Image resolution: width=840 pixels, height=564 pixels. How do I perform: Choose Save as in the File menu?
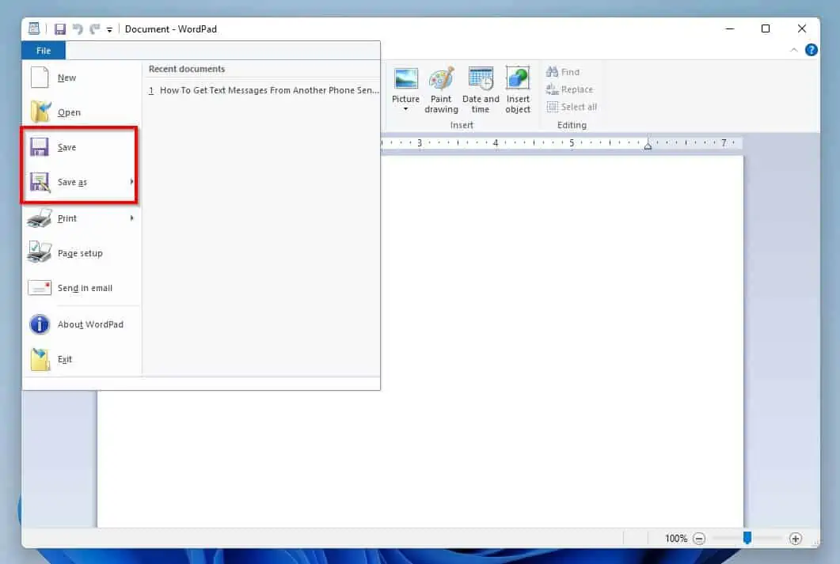click(x=75, y=182)
